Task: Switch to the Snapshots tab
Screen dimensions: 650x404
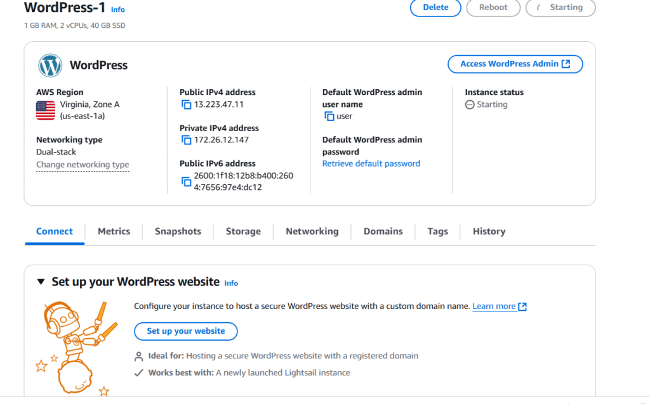Action: [178, 231]
